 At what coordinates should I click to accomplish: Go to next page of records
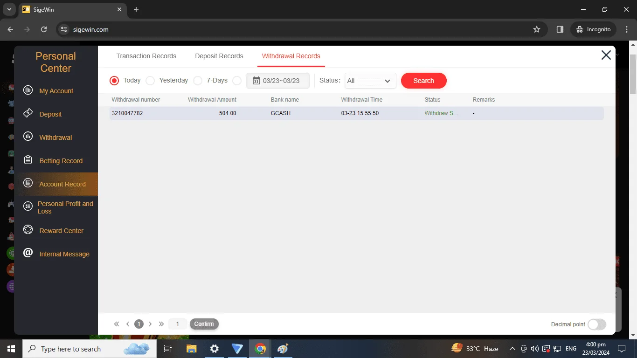(150, 324)
